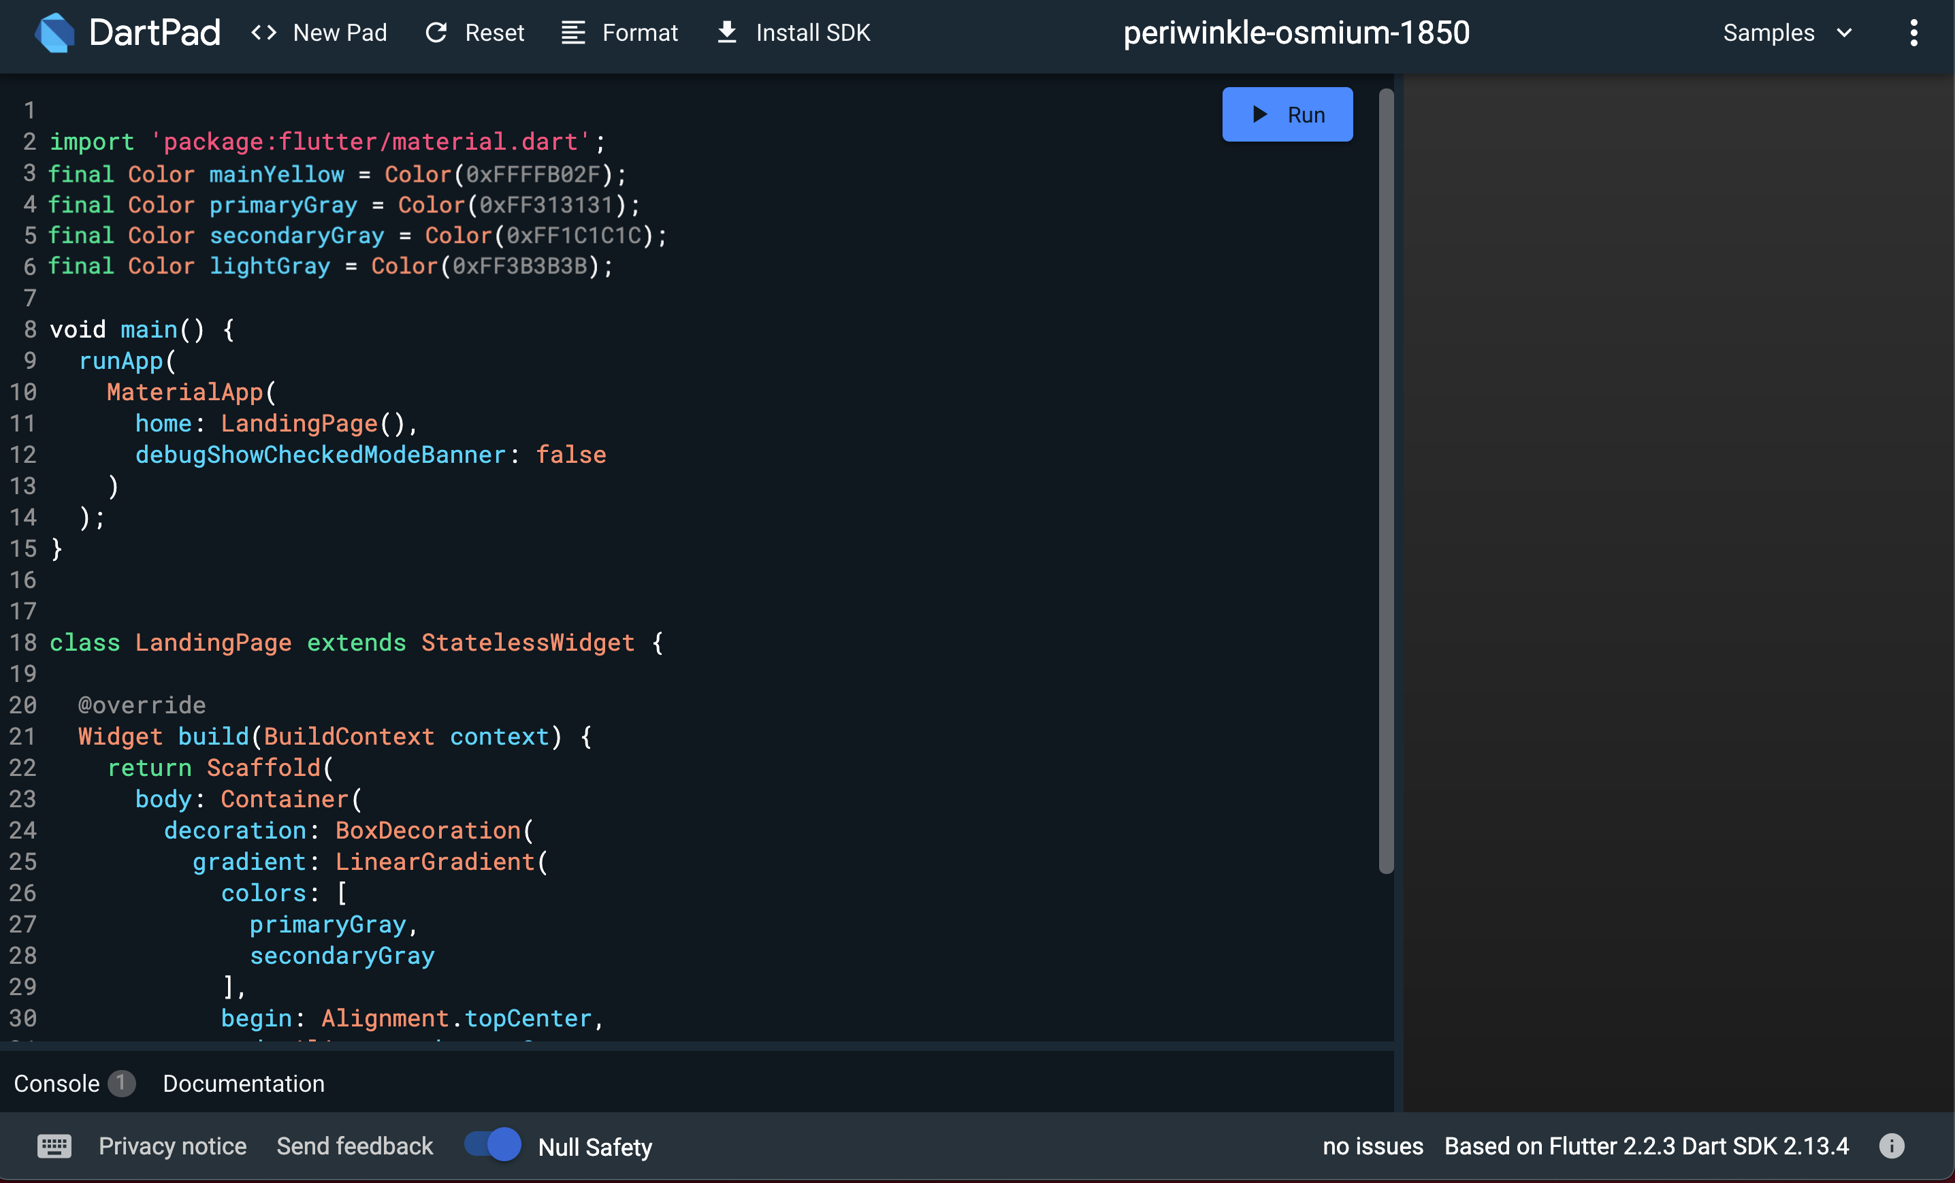Click the Run button to execute code
Screen dimensions: 1955x1183
[1287, 113]
